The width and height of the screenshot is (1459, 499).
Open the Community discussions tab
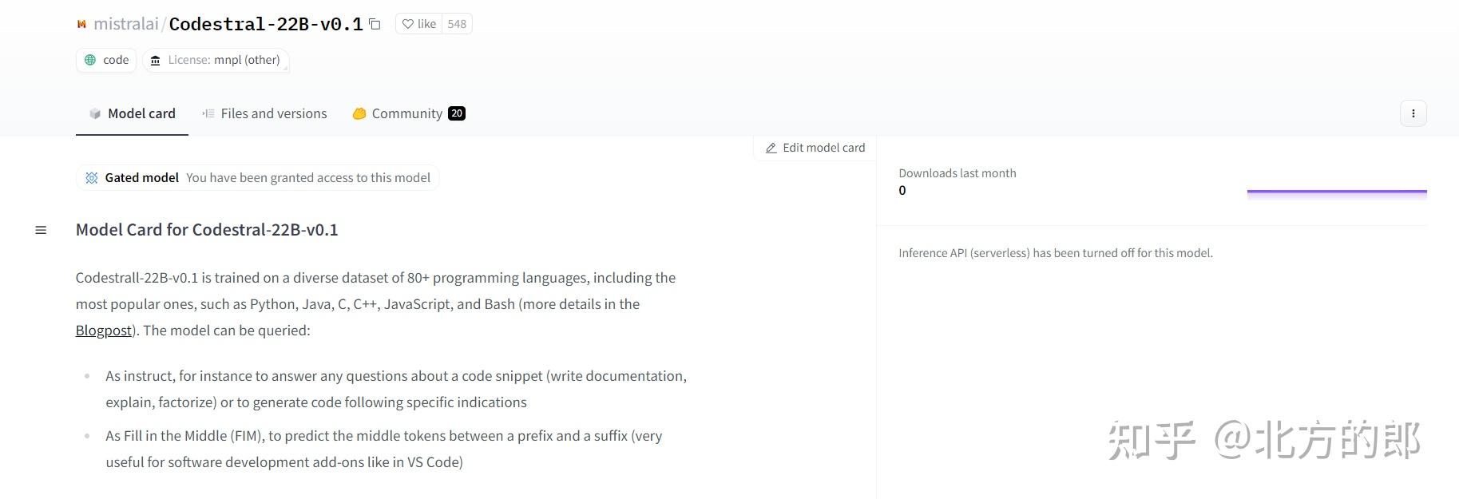coord(407,113)
